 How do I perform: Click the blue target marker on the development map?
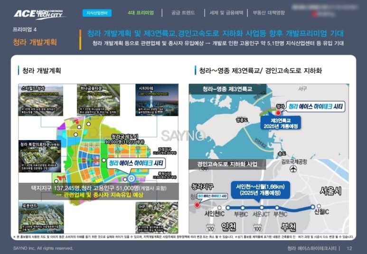(x=132, y=179)
